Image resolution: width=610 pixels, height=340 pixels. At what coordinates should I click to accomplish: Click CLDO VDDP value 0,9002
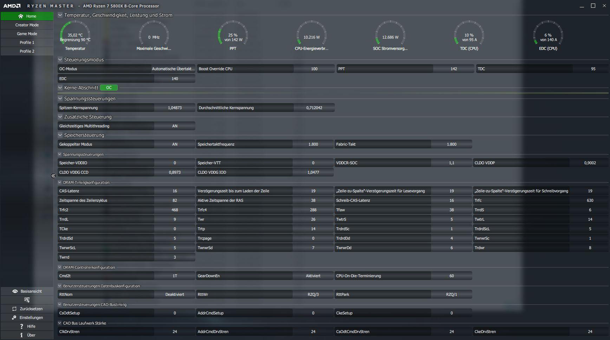[590, 163]
